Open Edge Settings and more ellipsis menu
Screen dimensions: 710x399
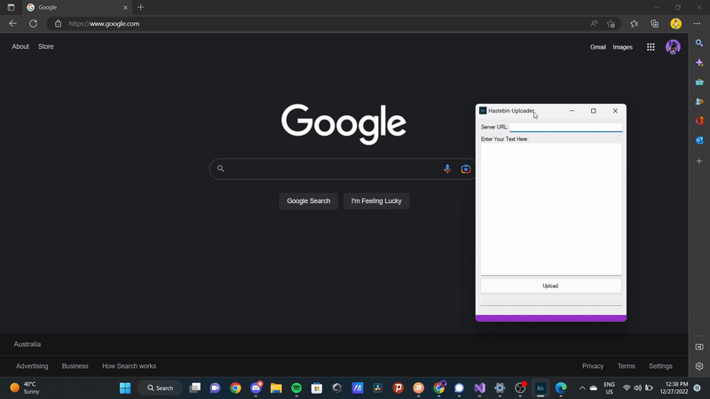tap(697, 24)
